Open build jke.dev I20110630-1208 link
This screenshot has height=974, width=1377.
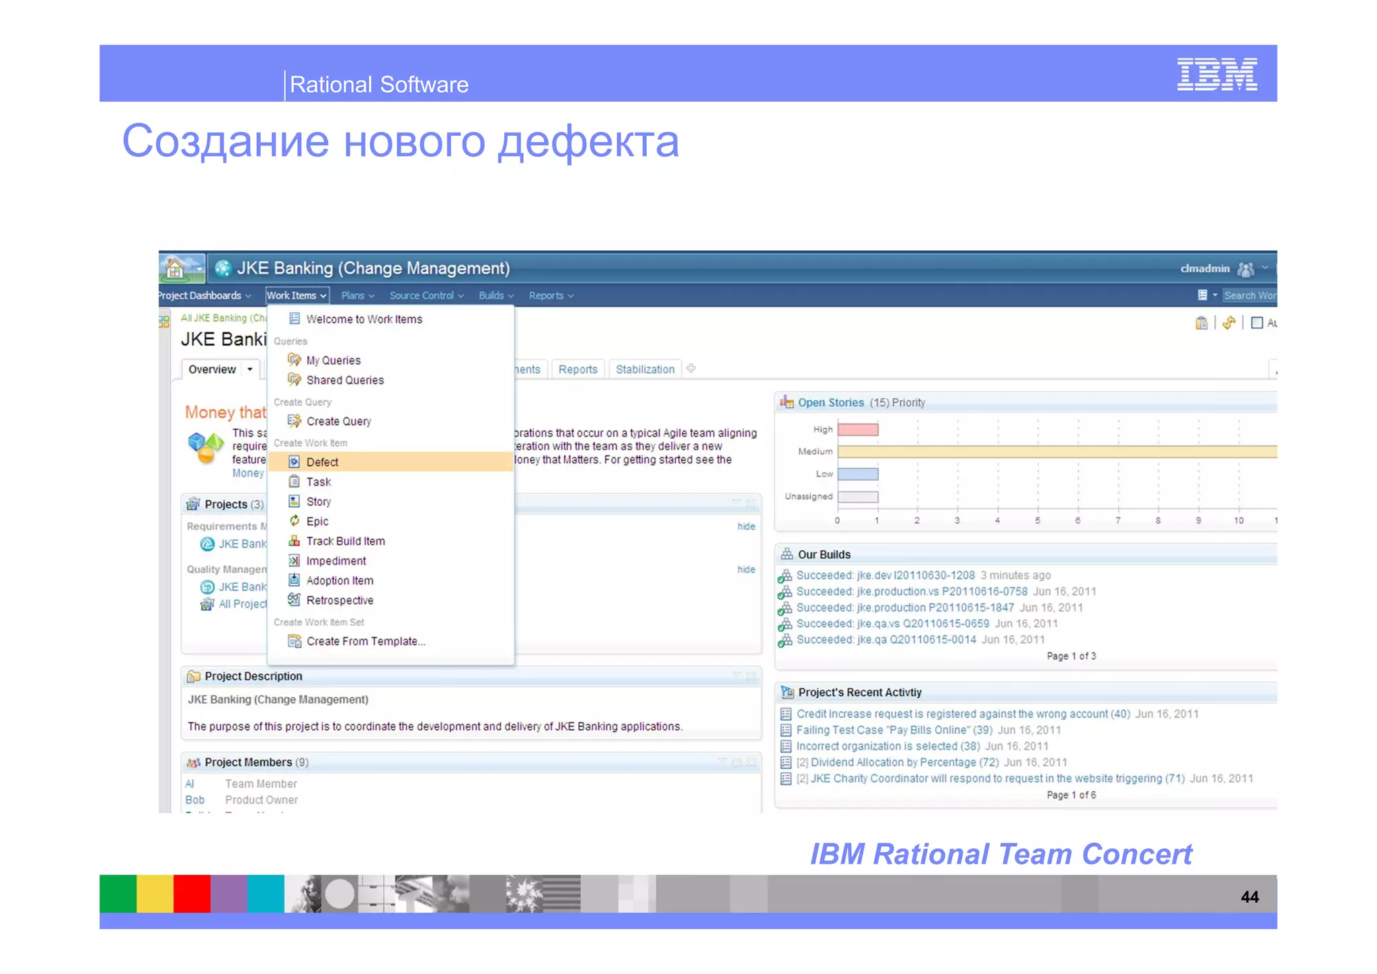(886, 575)
